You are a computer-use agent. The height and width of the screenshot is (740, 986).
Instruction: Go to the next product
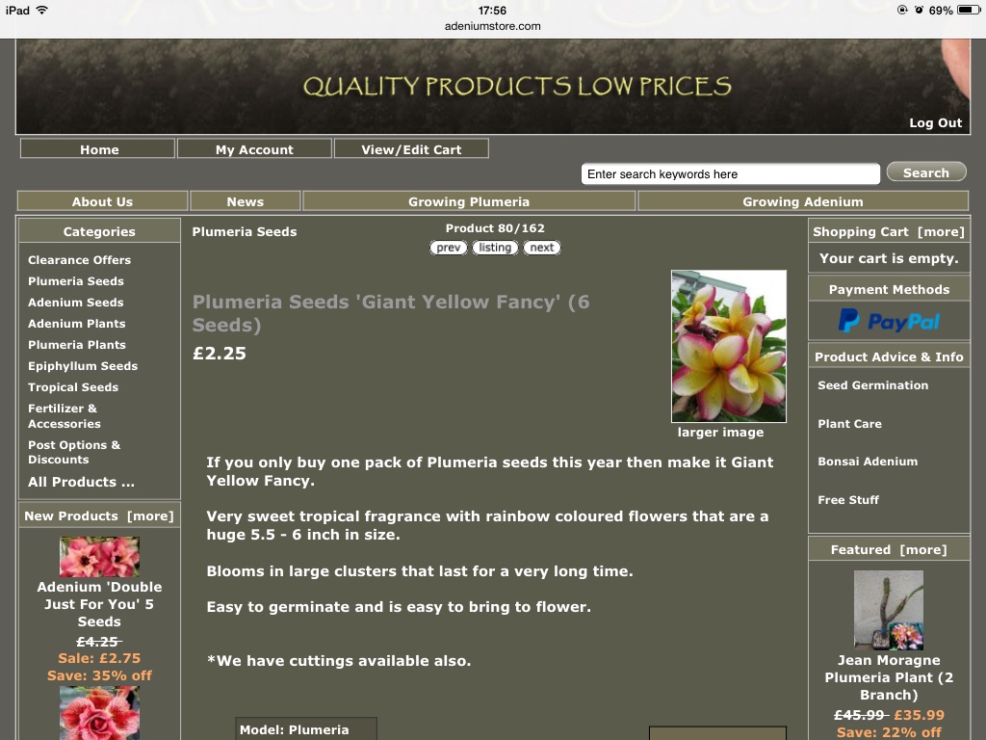[541, 248]
